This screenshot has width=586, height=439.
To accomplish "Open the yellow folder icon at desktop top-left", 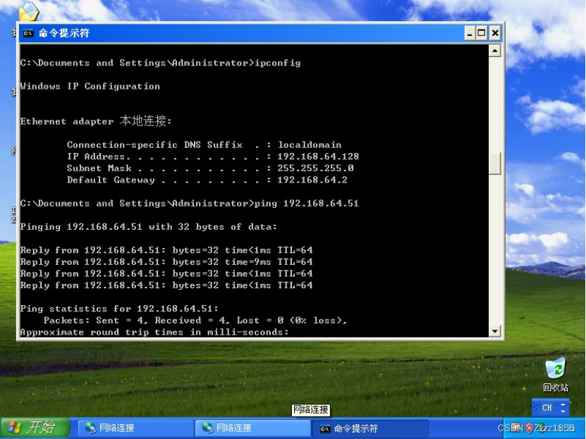I will coord(30,11).
